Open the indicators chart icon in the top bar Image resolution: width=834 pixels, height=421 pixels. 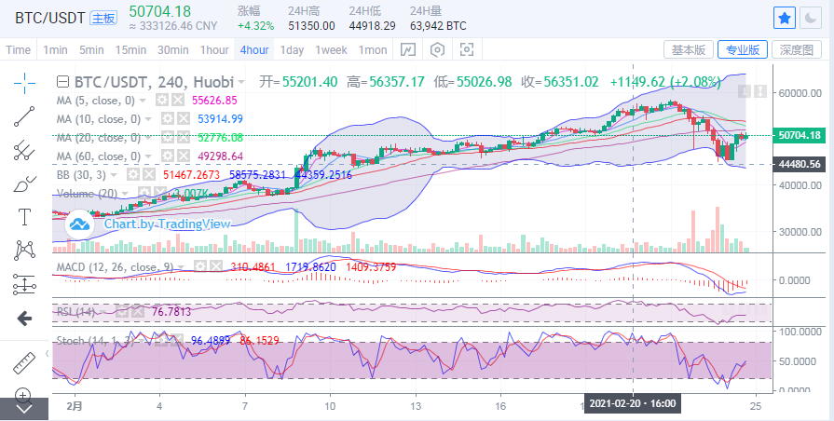tap(408, 50)
